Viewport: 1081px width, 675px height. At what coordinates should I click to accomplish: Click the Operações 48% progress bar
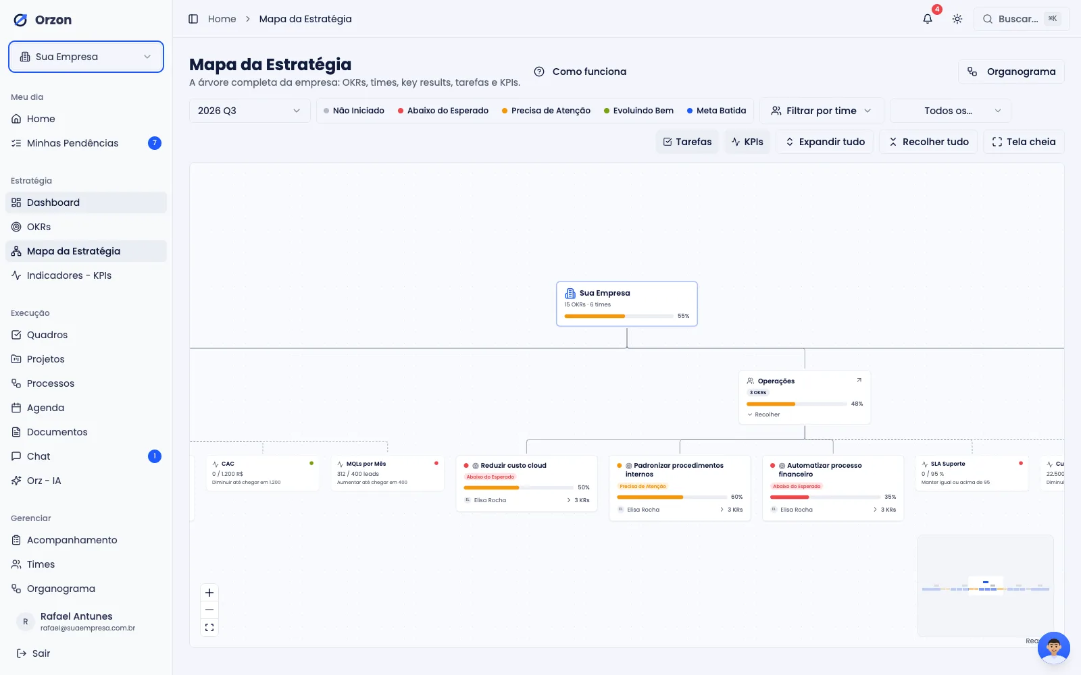pos(797,404)
